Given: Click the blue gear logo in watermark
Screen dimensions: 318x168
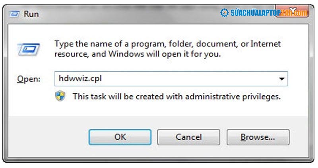Looking at the screenshot, I should coord(225,13).
